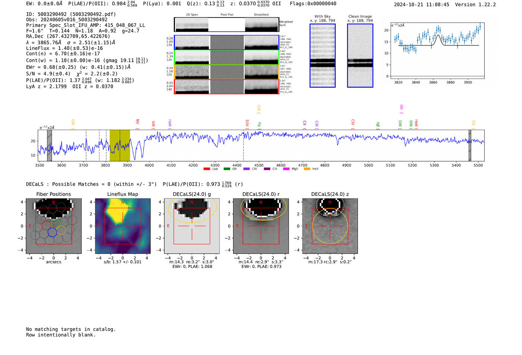Click the Pixel Flat column header

(227, 15)
